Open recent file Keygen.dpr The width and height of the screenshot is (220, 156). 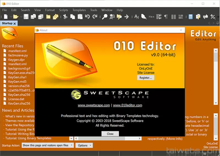[x=16, y=60]
